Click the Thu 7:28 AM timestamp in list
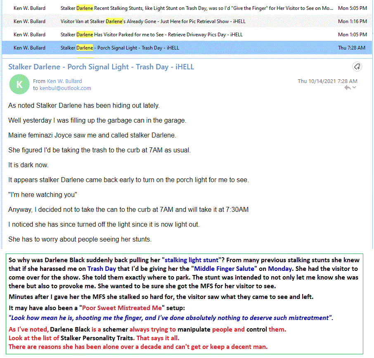Viewport: 374px width, 358px height. (352, 48)
